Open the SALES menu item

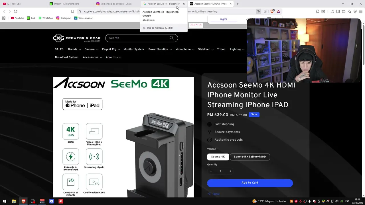pyautogui.click(x=59, y=49)
